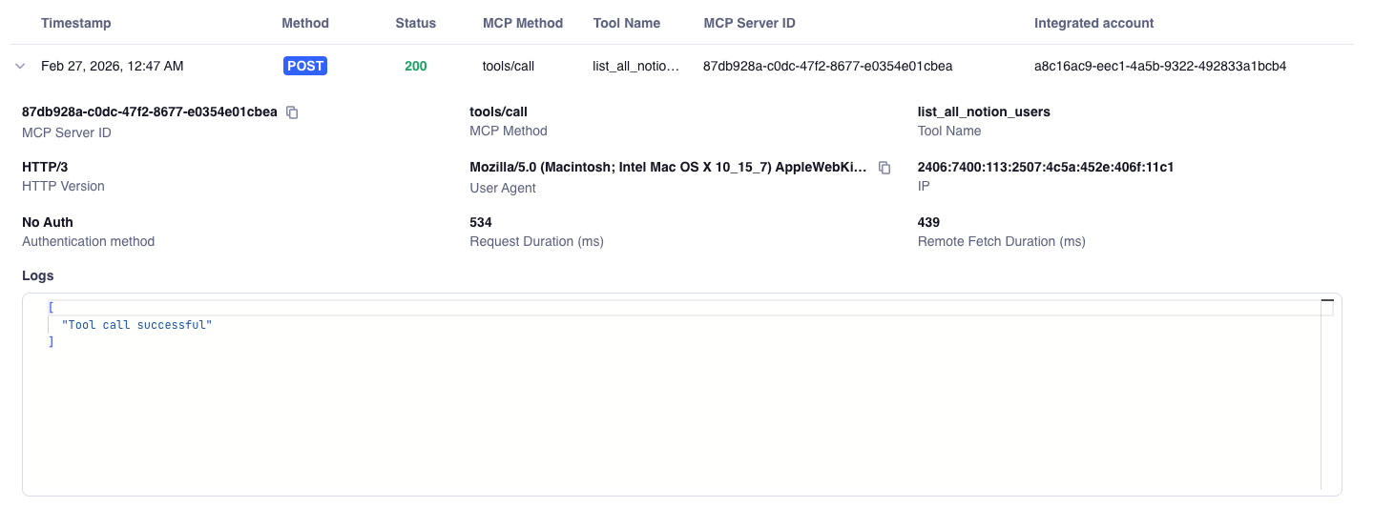Click the Method column header
The height and width of the screenshot is (507, 1394).
pyautogui.click(x=305, y=23)
